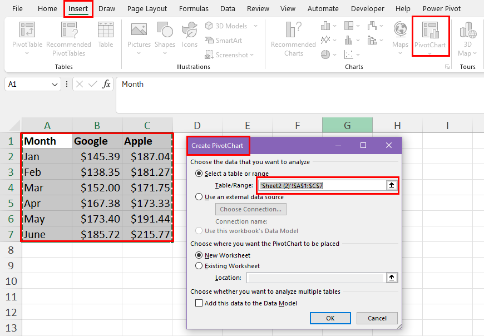
Task: Switch to the Page Layout tab
Action: [x=147, y=9]
